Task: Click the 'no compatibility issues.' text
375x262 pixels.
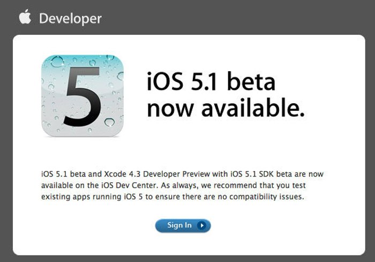Action: point(261,197)
